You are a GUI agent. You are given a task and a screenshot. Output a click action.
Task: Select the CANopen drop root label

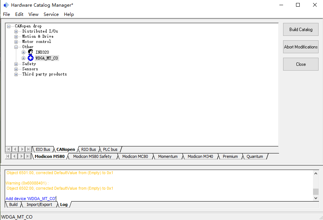(x=28, y=26)
